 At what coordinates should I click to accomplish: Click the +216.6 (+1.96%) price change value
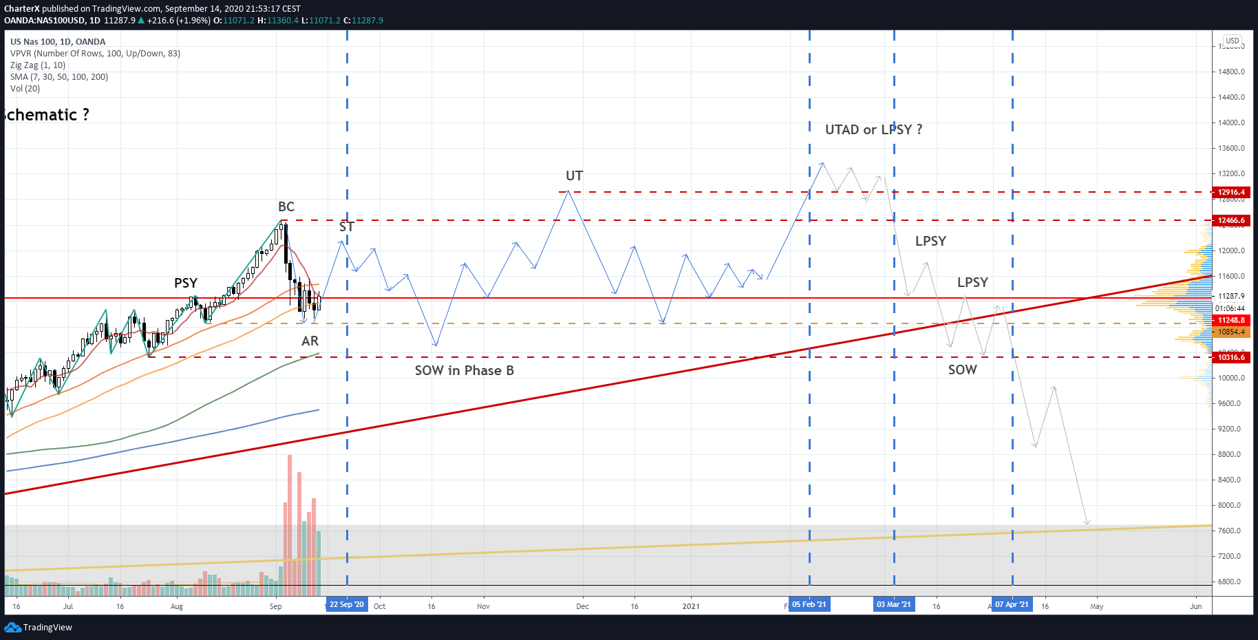pyautogui.click(x=179, y=21)
